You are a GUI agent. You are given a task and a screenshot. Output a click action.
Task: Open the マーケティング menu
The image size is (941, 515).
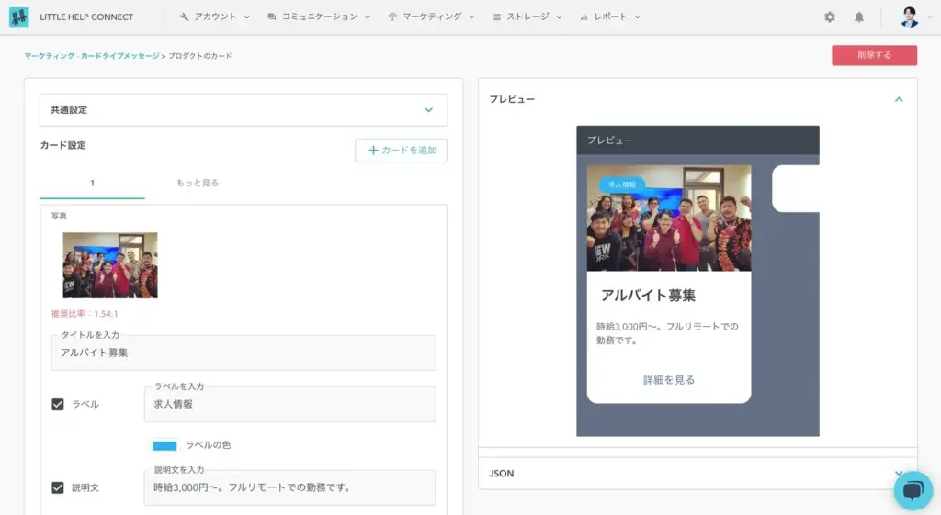431,17
